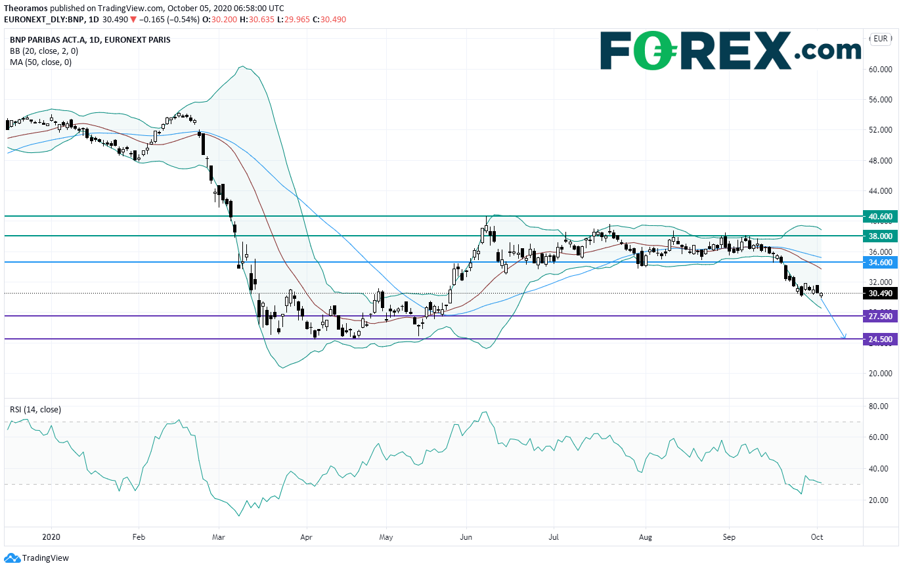Click the 36.000 price axis value
This screenshot has height=570, width=903.
pos(880,252)
